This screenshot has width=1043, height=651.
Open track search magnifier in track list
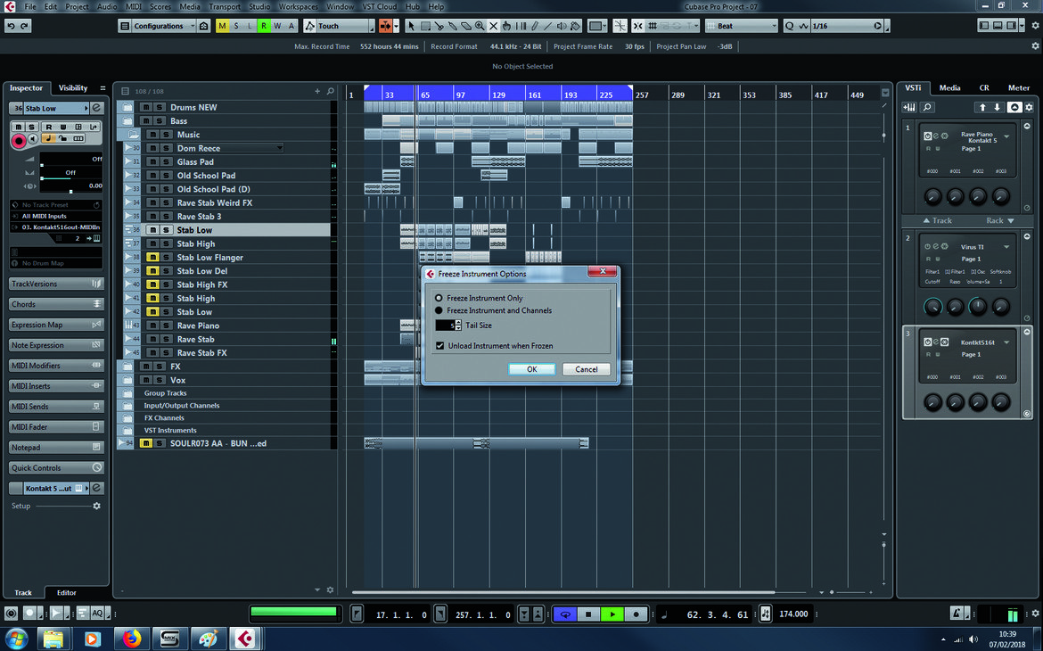coord(331,91)
